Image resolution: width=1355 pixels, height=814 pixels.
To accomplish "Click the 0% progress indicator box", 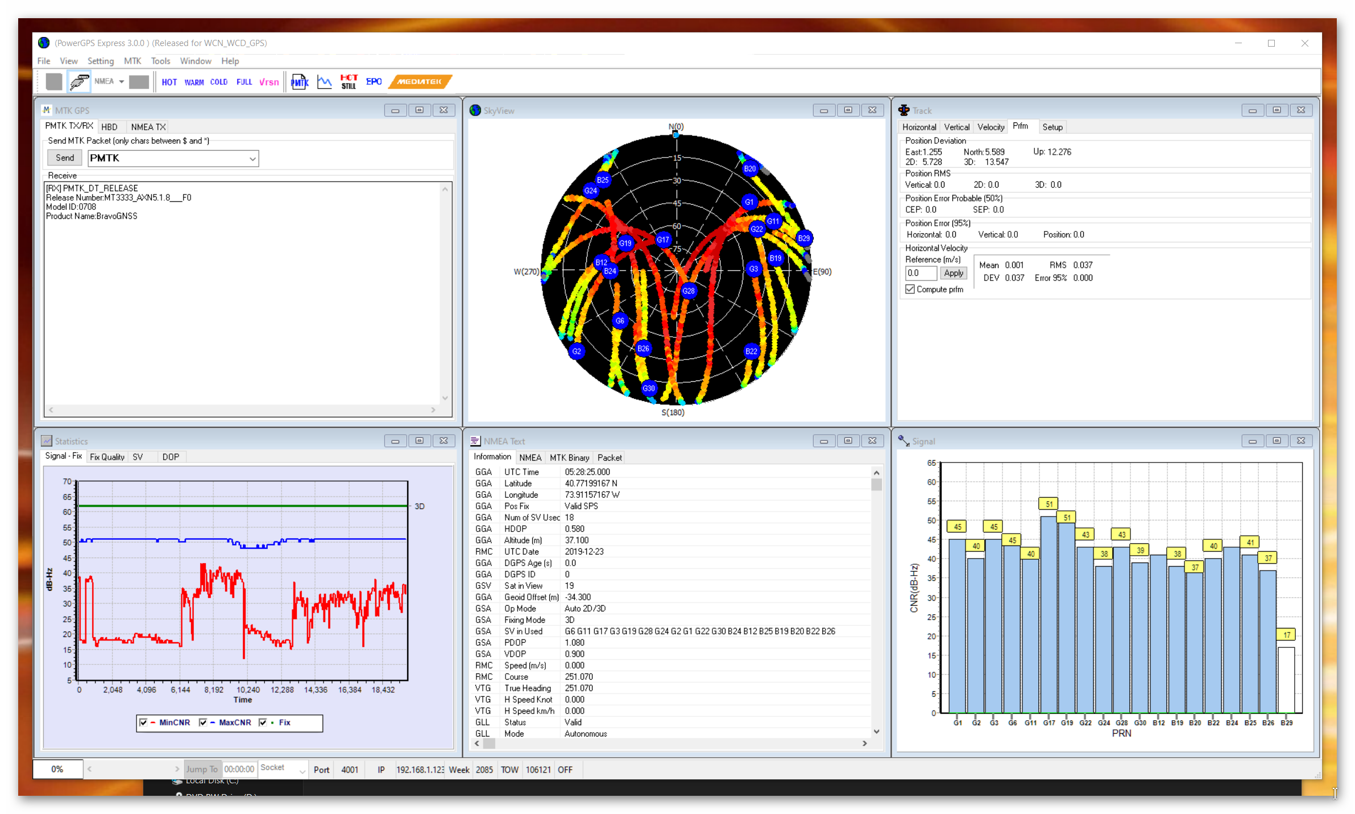I will coord(57,769).
